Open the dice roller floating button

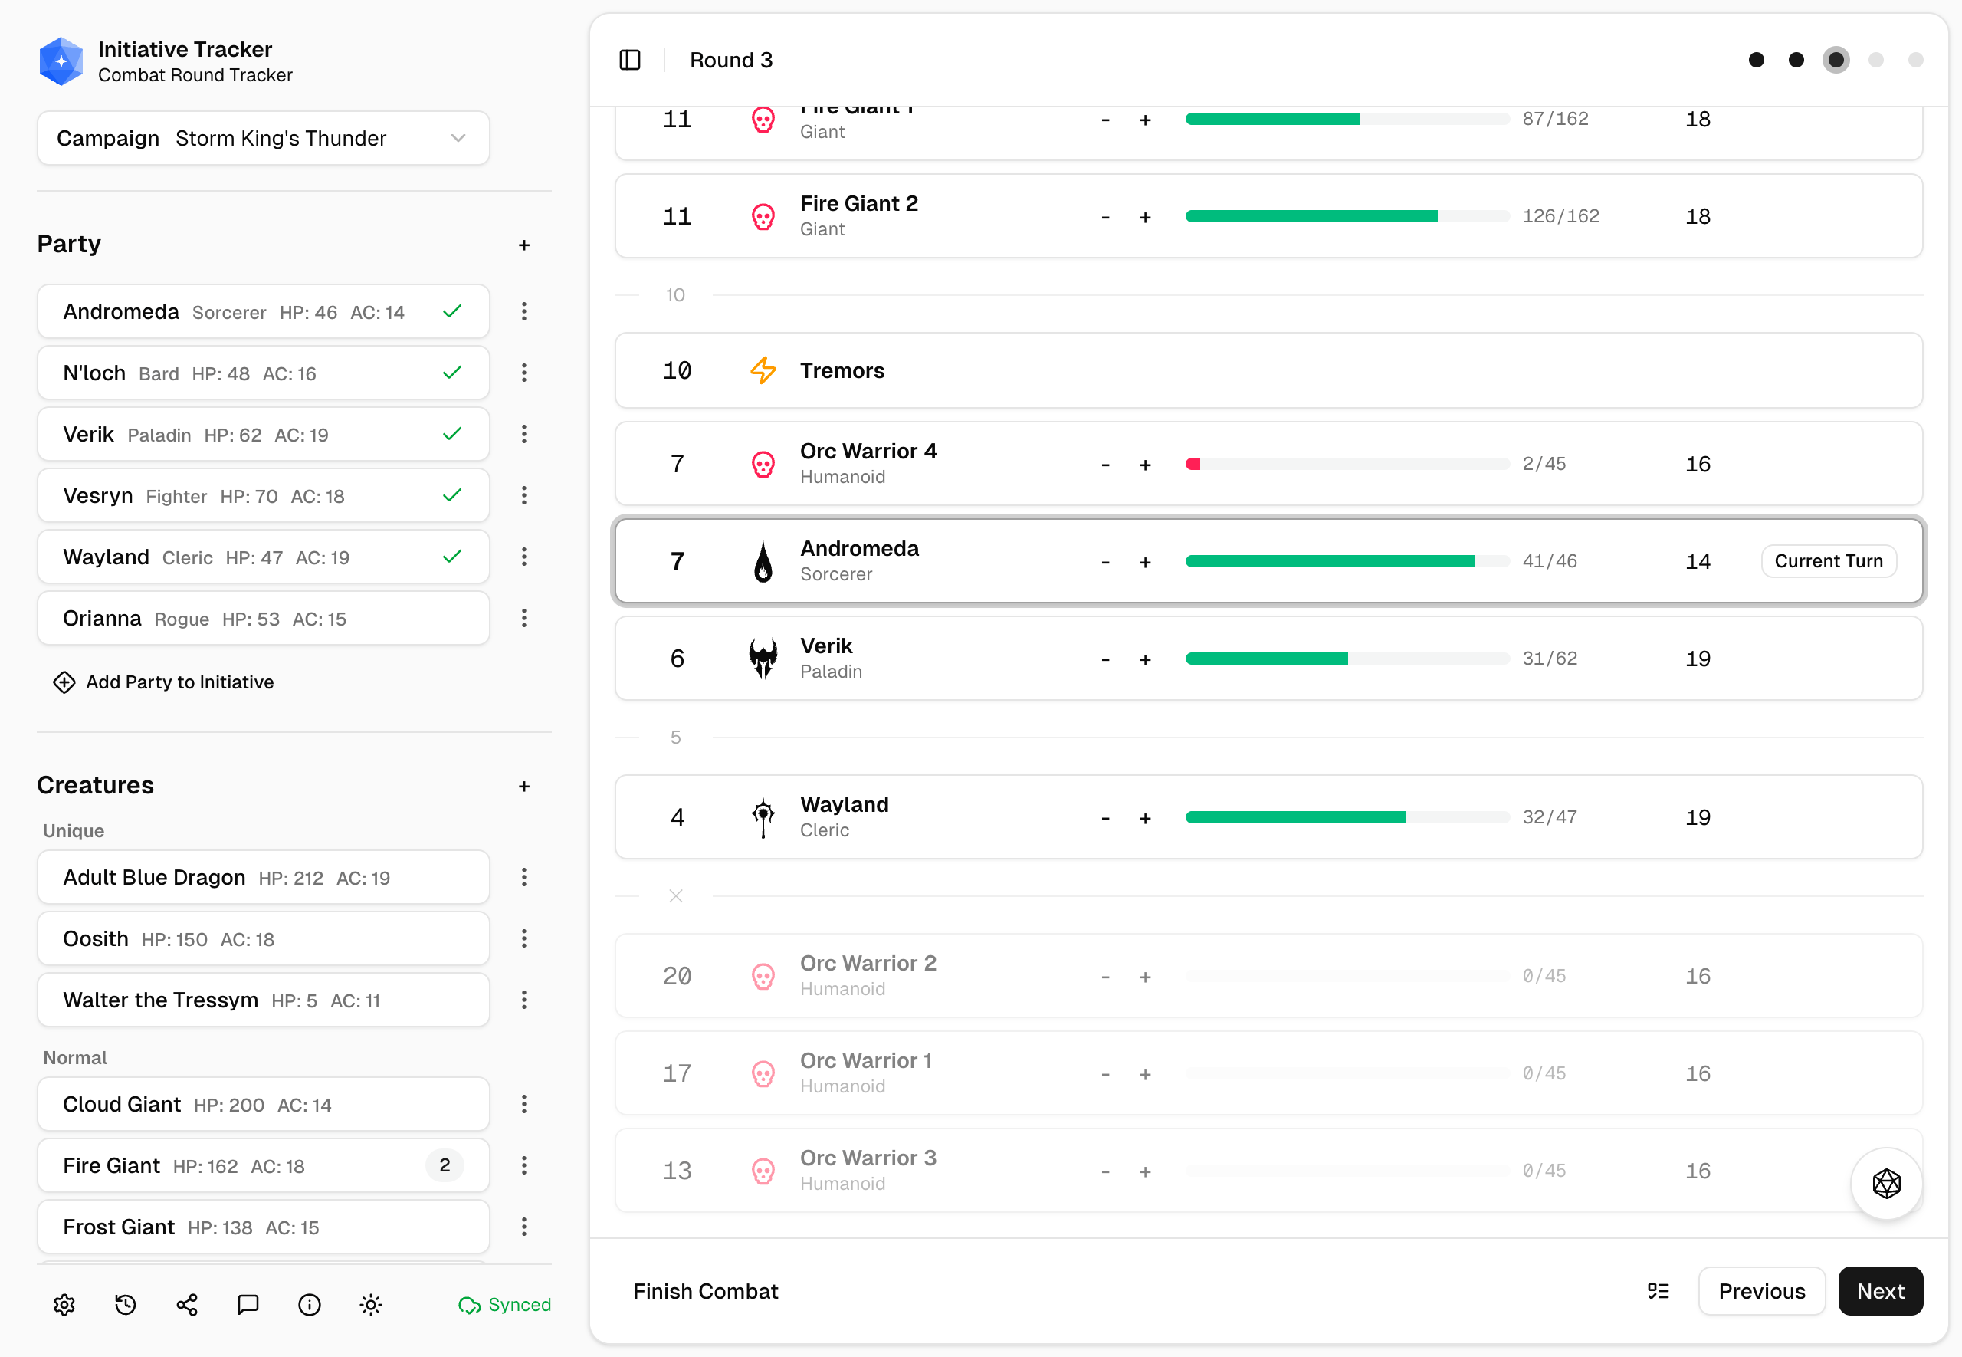1886,1183
